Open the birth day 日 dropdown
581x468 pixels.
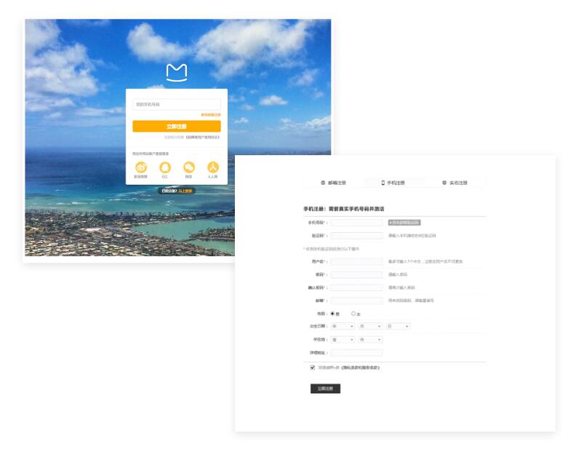(x=398, y=326)
